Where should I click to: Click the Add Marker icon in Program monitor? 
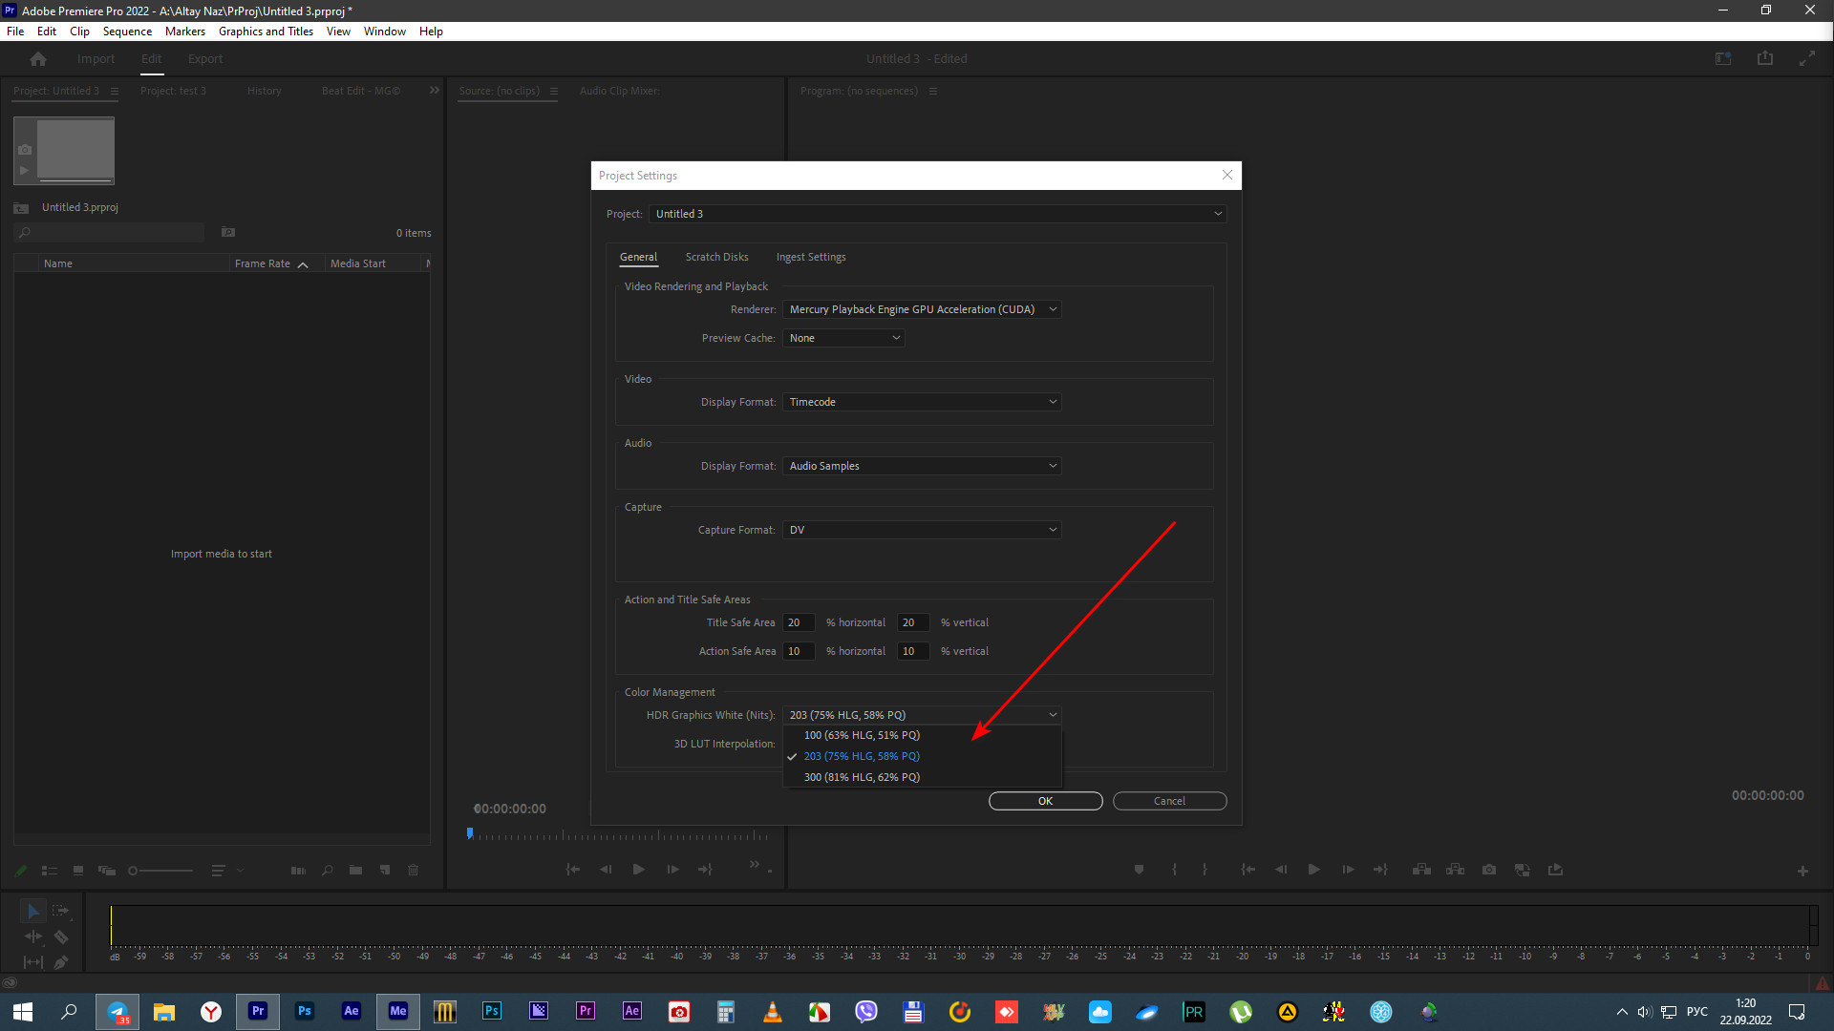(x=1139, y=870)
